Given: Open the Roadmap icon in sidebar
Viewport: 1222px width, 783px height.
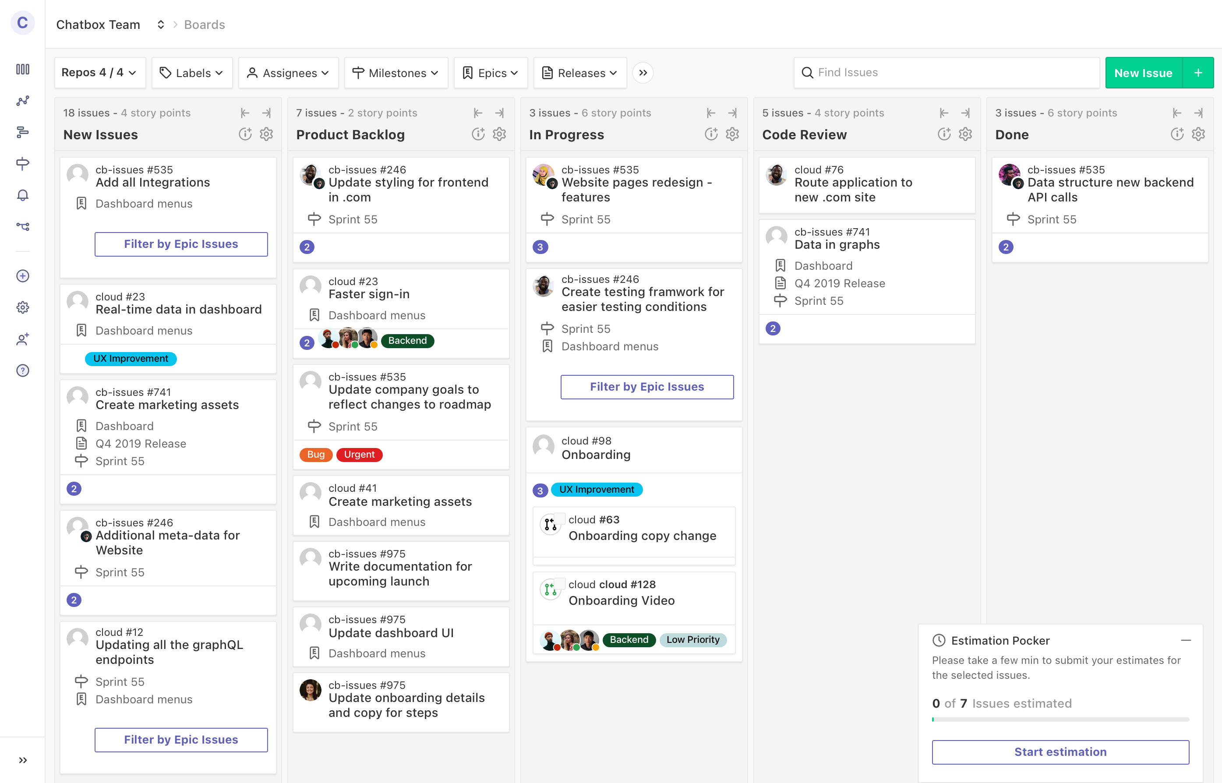Looking at the screenshot, I should click(x=22, y=132).
